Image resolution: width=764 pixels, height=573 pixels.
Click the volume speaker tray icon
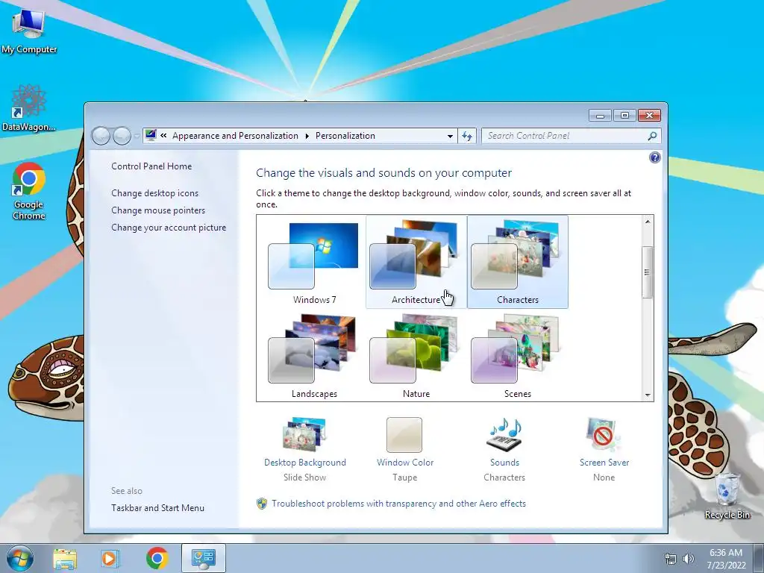pos(688,559)
